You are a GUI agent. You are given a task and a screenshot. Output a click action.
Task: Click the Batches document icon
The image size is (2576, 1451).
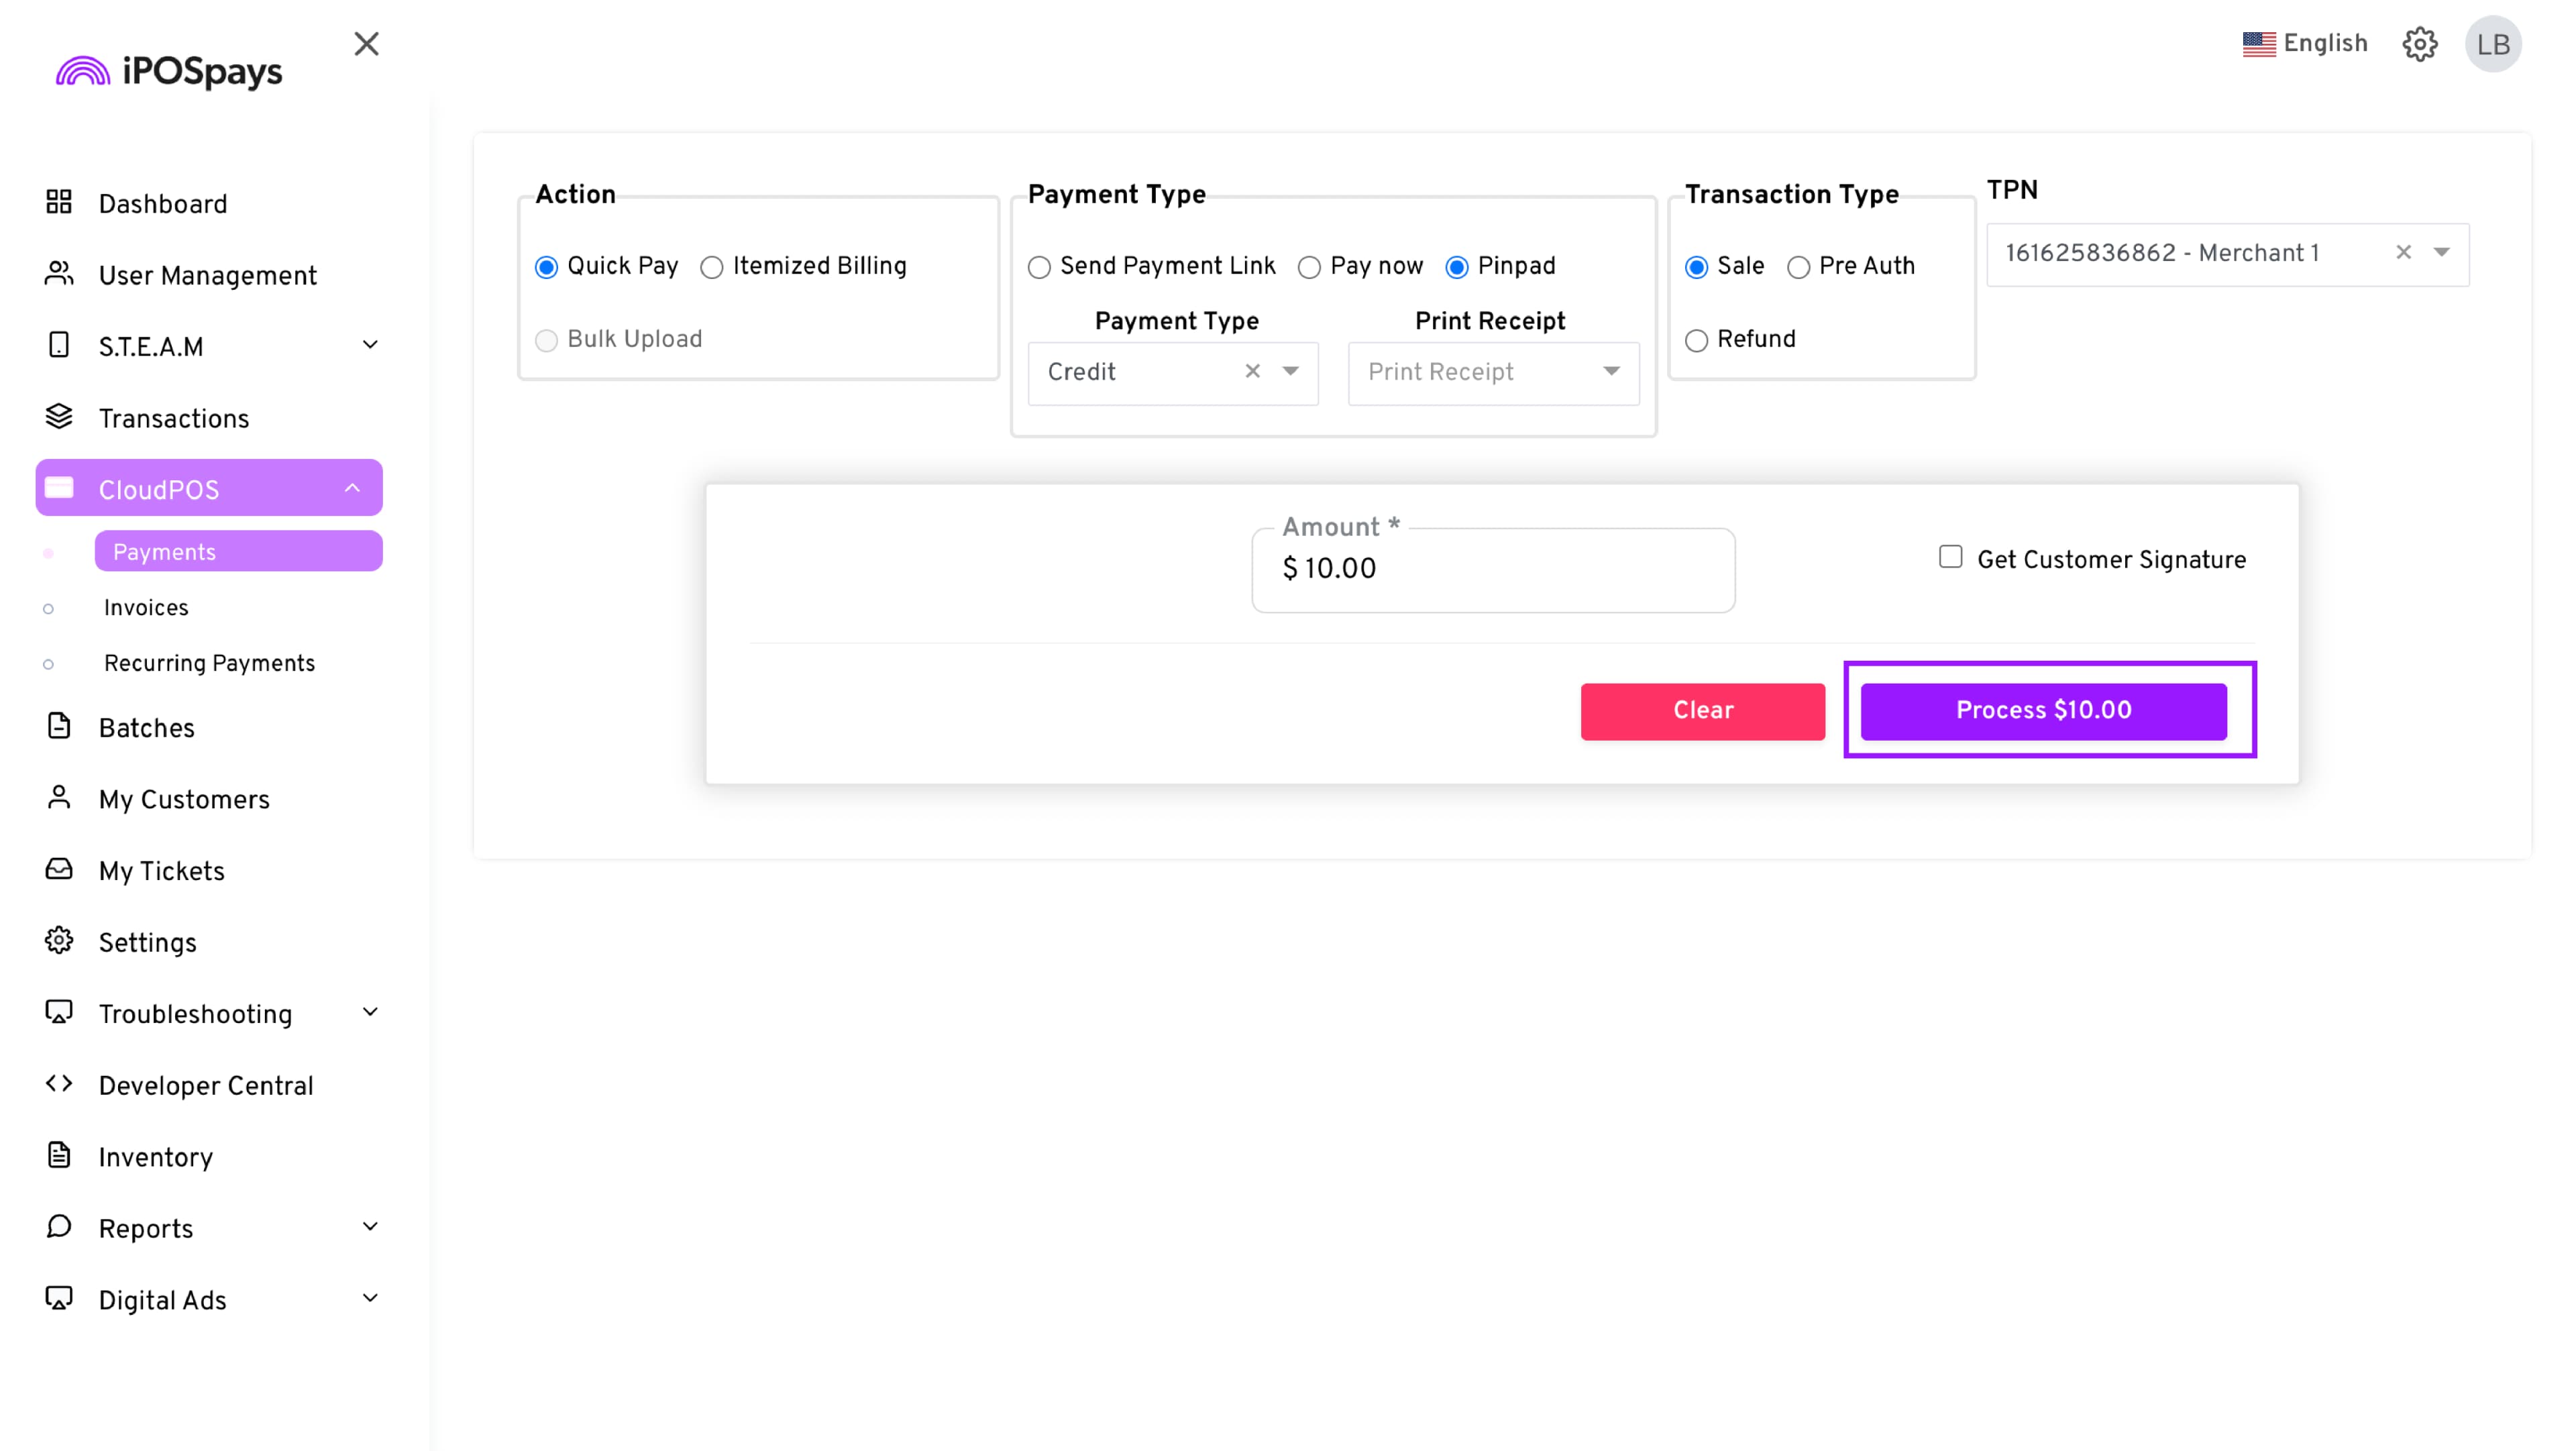pos(59,726)
